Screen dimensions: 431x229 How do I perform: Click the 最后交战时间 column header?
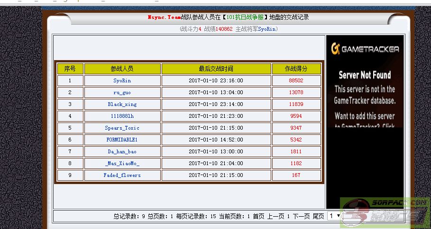point(216,69)
